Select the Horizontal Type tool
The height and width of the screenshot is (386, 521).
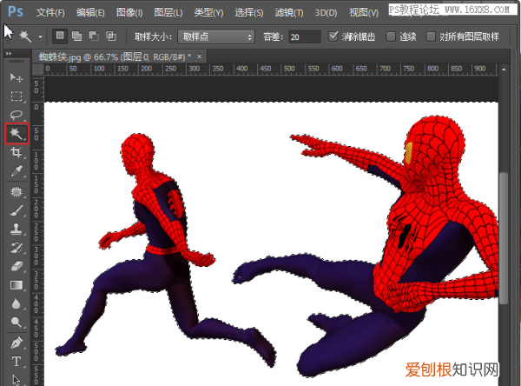click(16, 361)
